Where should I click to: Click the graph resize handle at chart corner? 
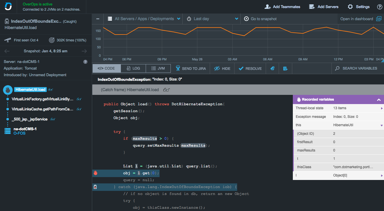[x=383, y=61]
